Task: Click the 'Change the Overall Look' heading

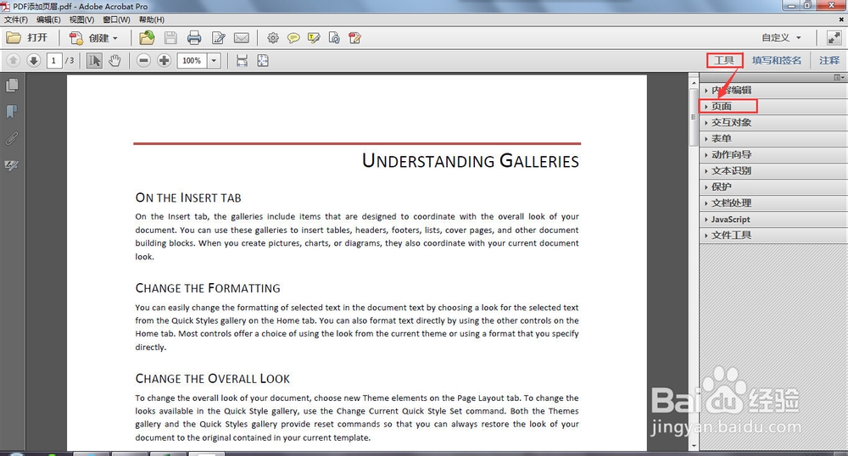Action: click(213, 379)
